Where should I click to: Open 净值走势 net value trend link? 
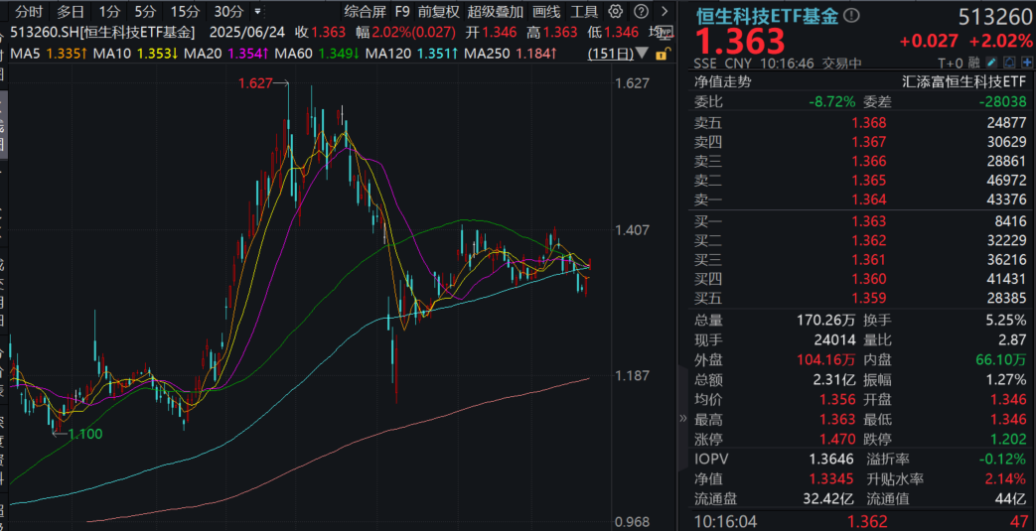coord(722,81)
